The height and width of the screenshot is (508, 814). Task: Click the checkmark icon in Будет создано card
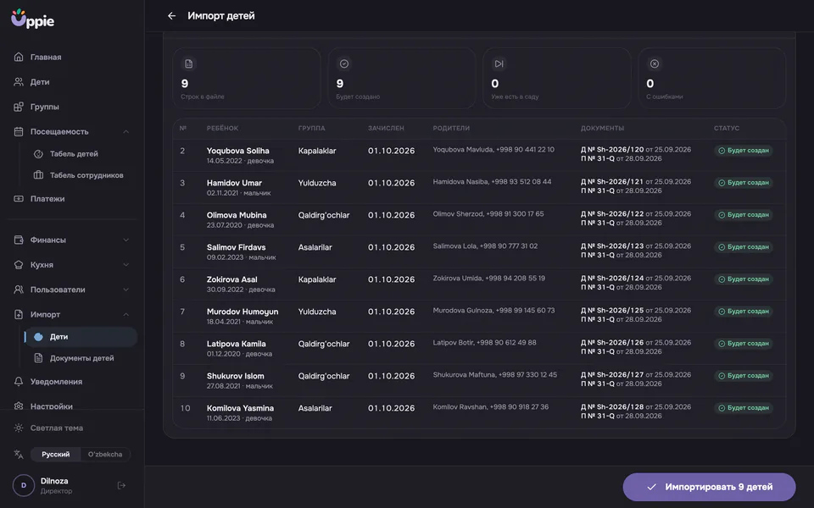click(x=343, y=63)
